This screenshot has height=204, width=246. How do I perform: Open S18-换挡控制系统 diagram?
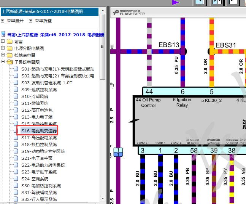tap(39, 145)
